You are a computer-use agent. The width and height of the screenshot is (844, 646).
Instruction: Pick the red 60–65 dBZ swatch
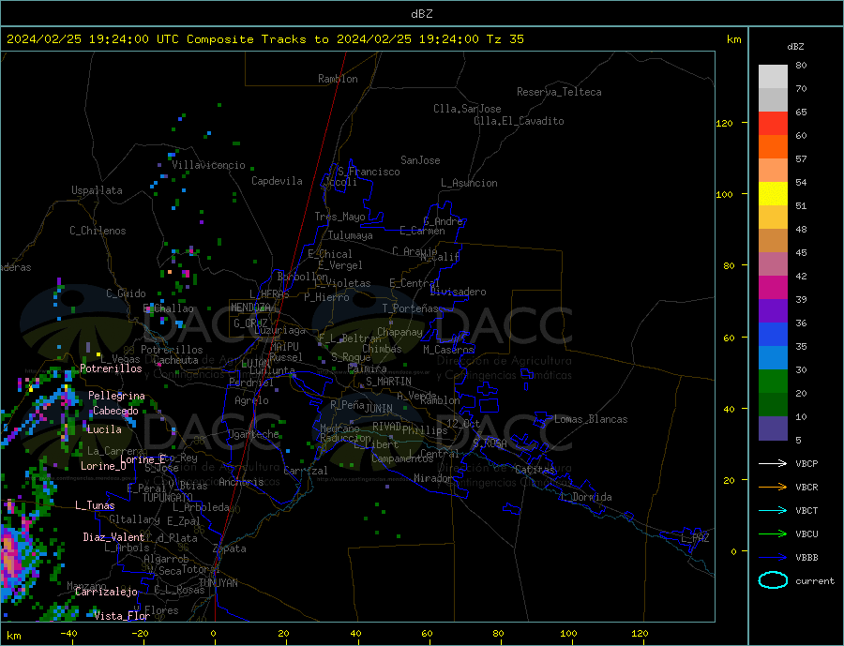click(x=773, y=123)
